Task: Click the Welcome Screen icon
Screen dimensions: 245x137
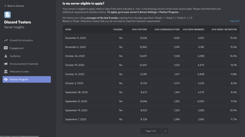Action: point(6,72)
